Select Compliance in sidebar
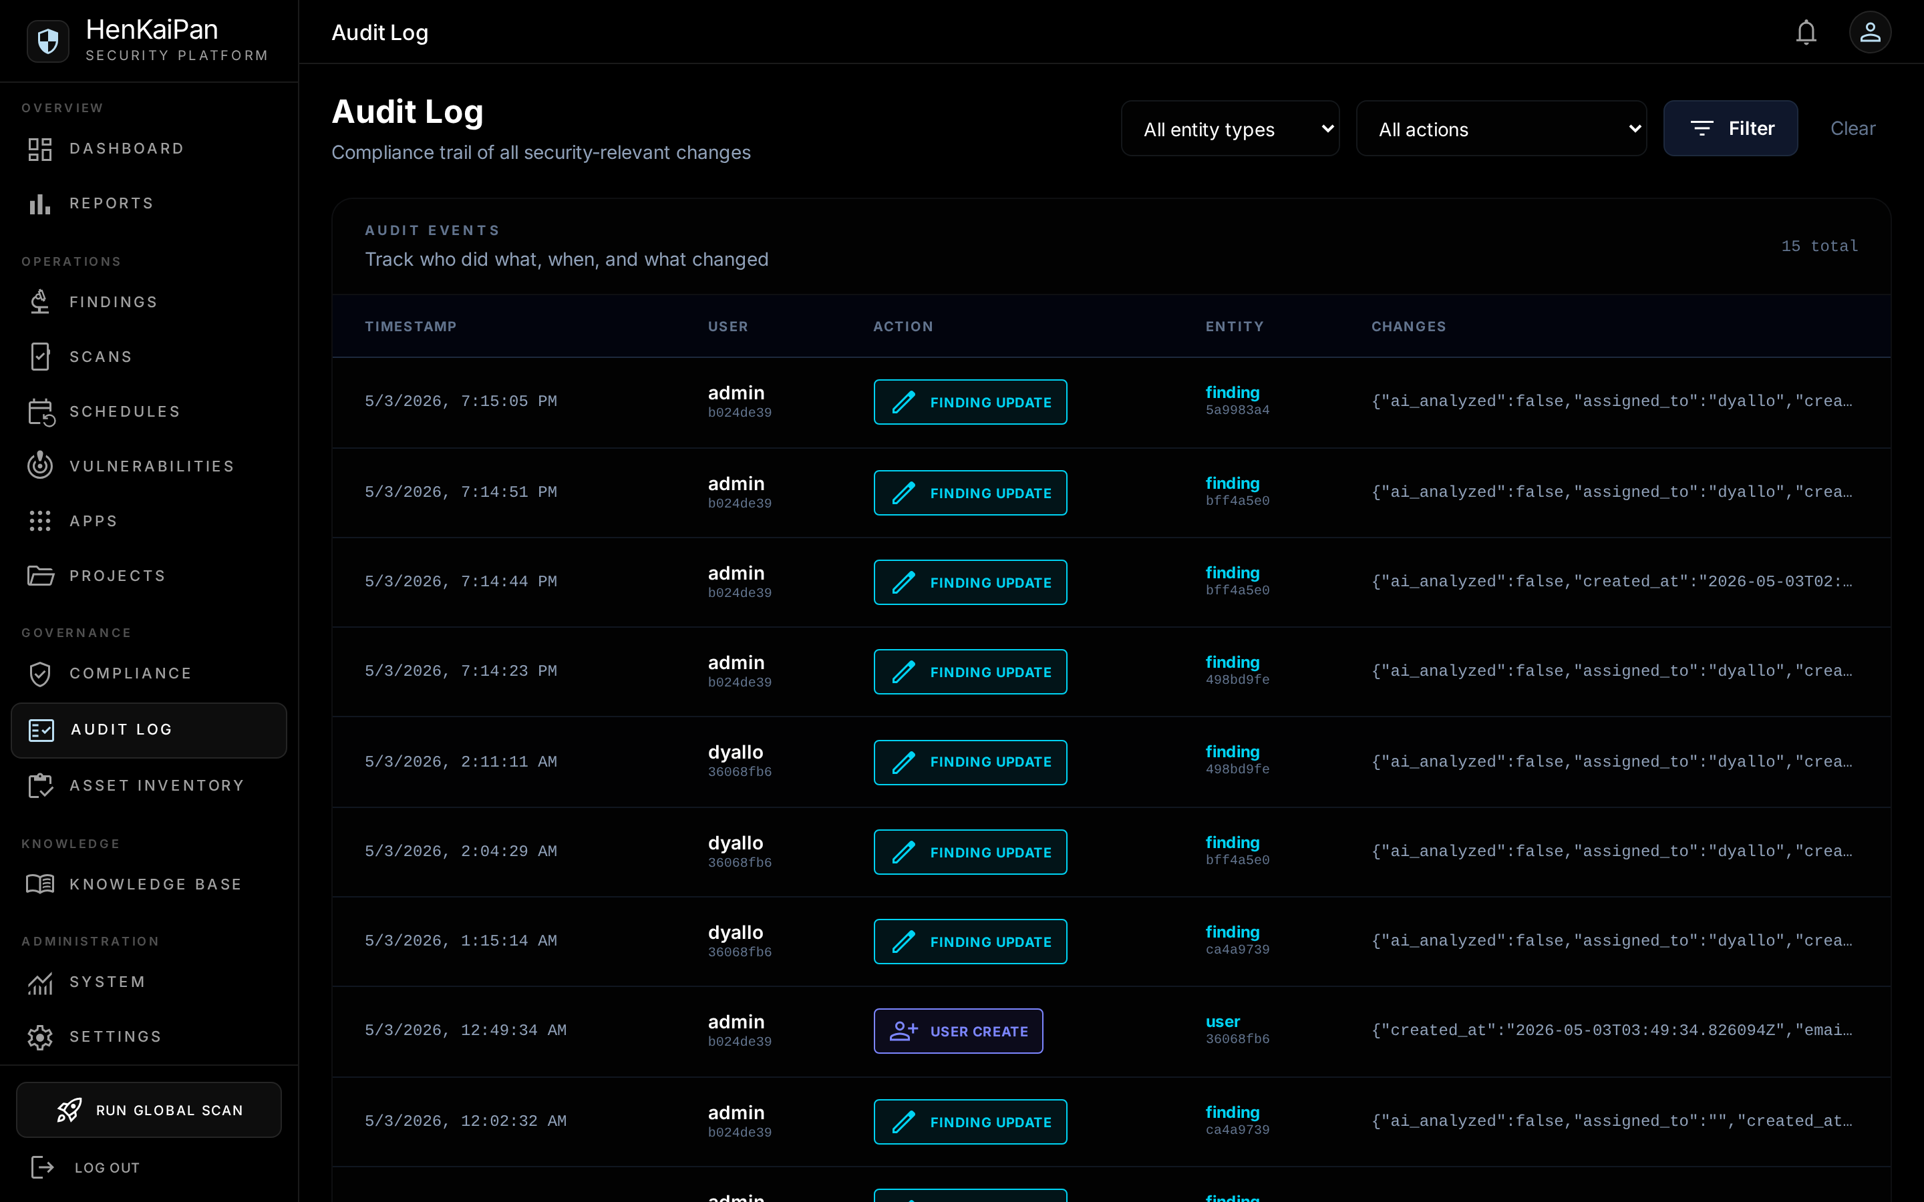The height and width of the screenshot is (1202, 1924). [x=149, y=674]
